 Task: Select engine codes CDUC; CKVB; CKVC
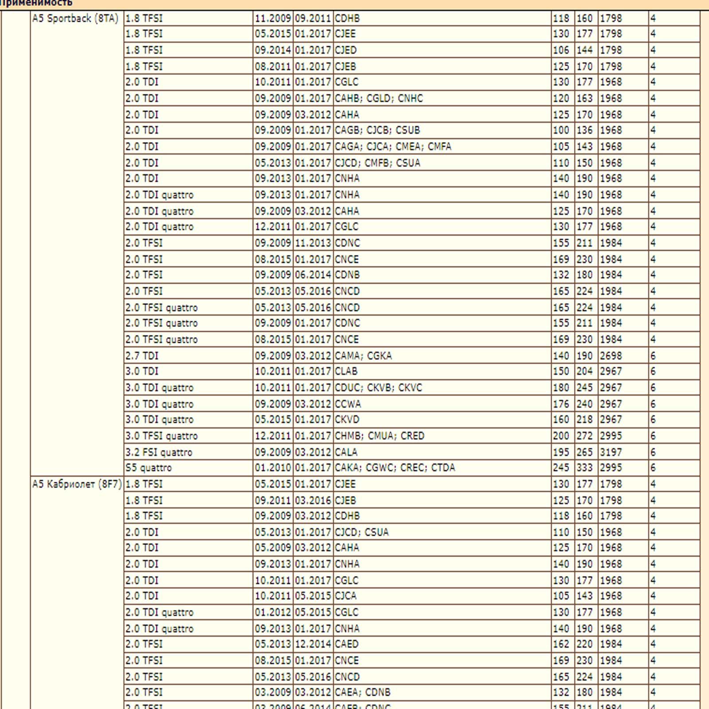(378, 388)
